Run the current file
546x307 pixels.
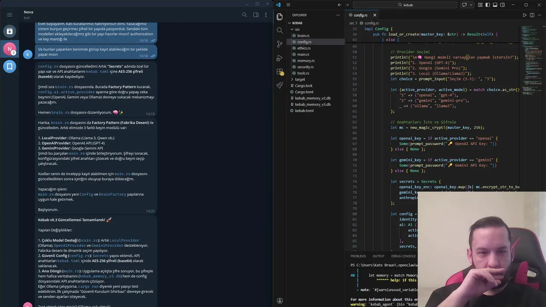coord(525,15)
